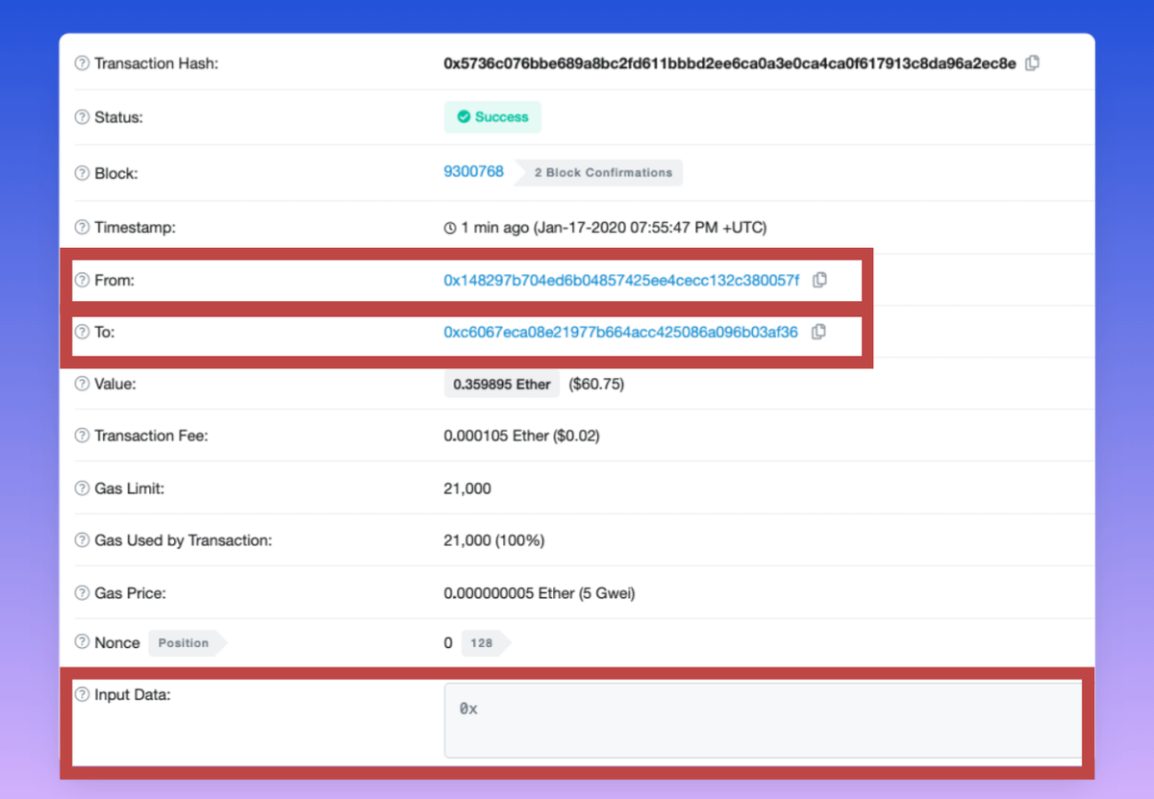Image resolution: width=1154 pixels, height=799 pixels.
Task: Click help icon next to Gas Limit
Action: (x=83, y=488)
